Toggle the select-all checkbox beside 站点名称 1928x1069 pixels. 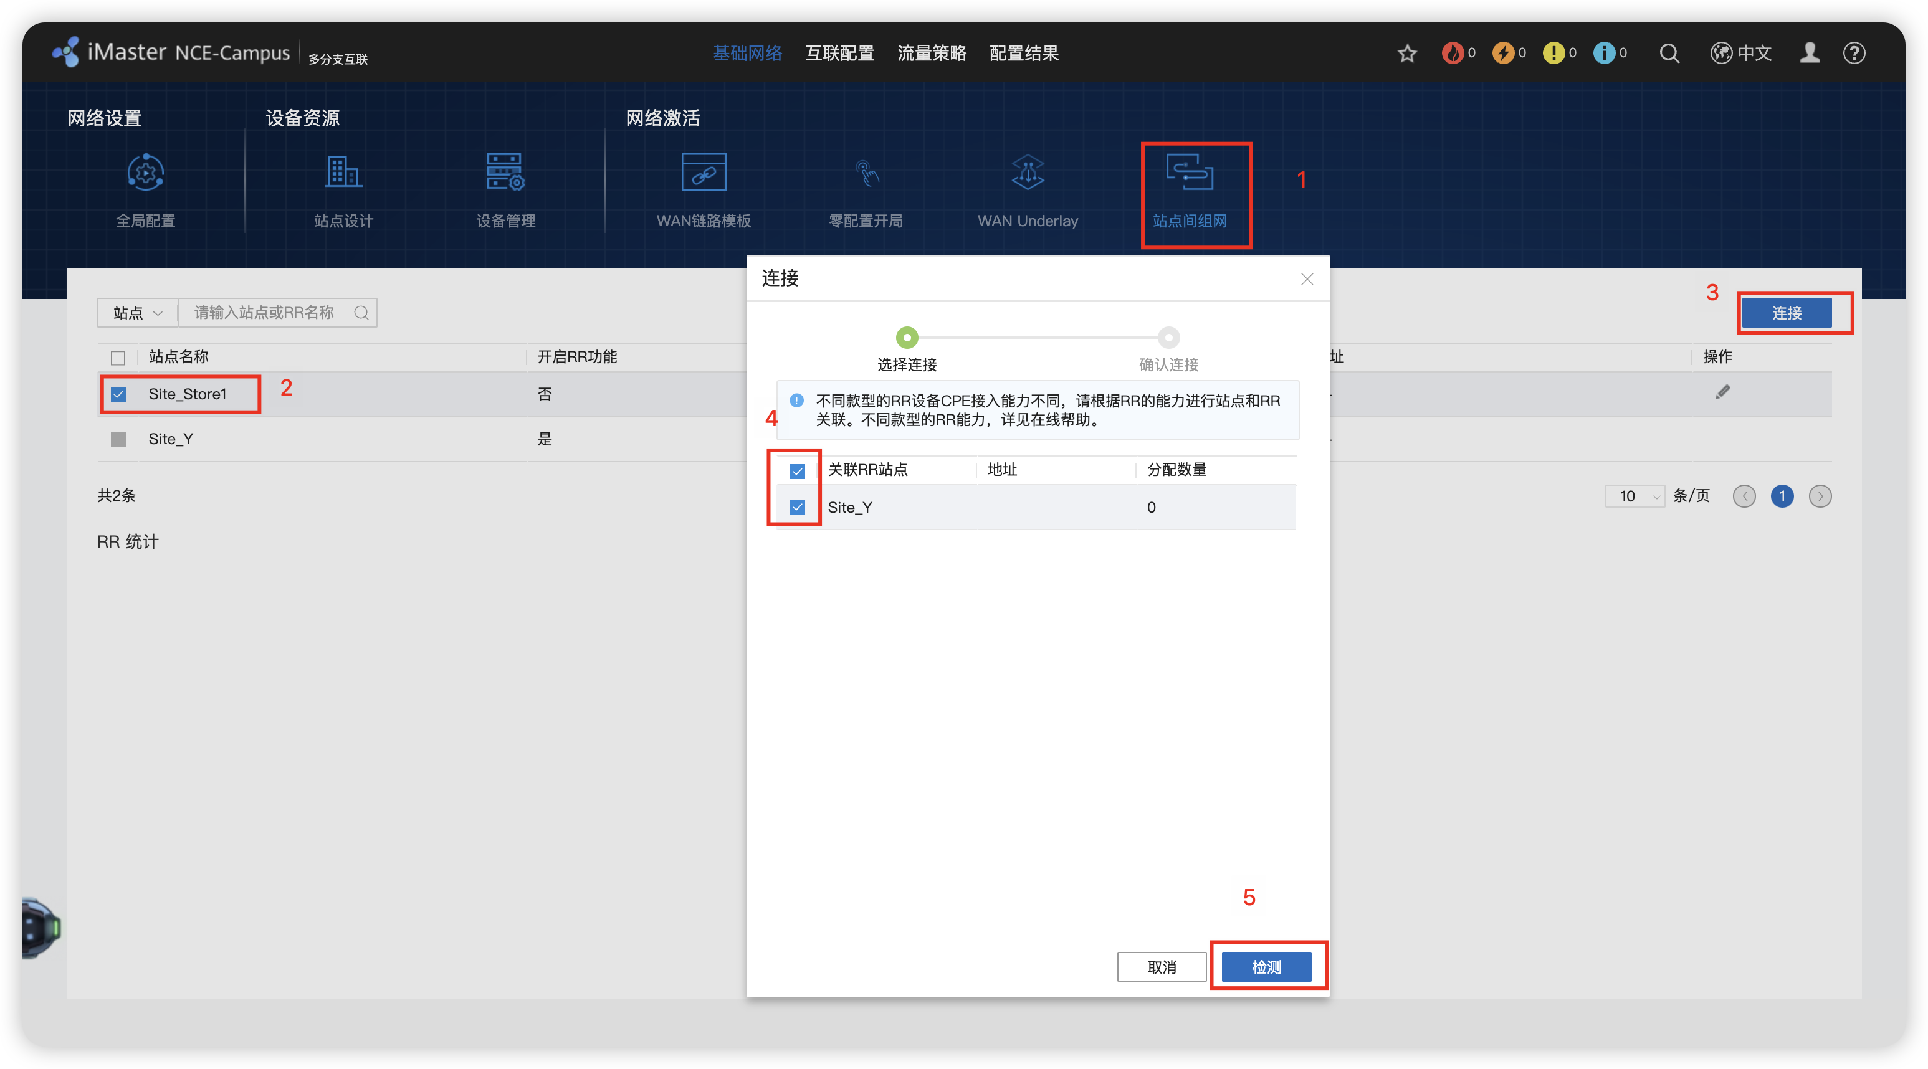tap(118, 358)
